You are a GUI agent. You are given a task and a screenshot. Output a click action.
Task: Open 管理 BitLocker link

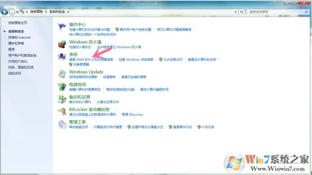132,114
